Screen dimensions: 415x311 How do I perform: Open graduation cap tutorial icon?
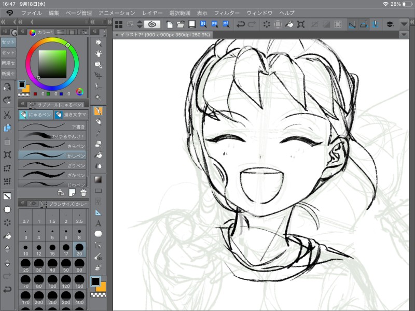point(390,24)
